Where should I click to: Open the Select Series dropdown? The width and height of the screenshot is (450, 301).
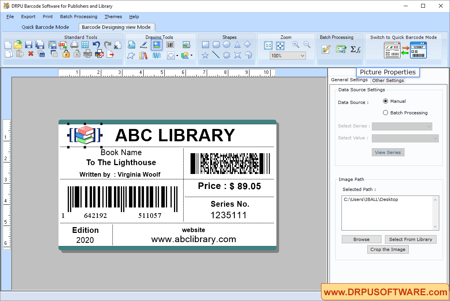point(402,126)
